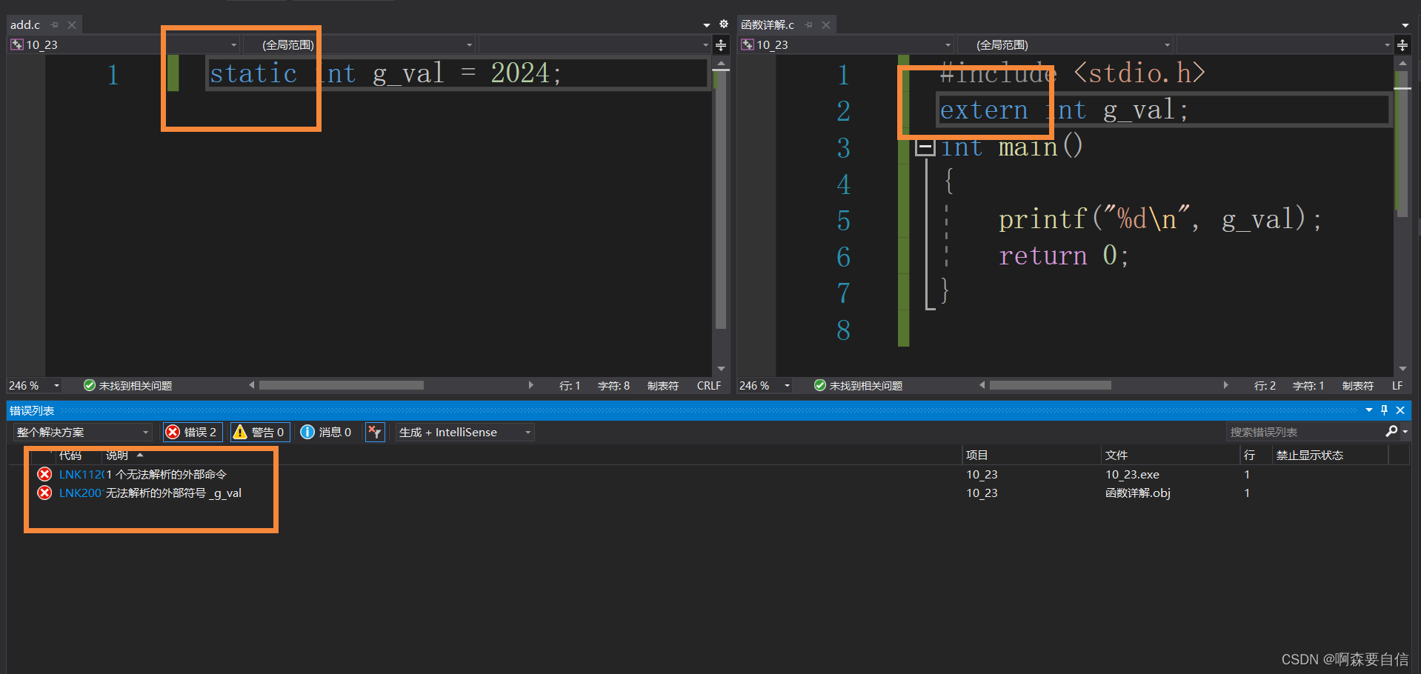Viewport: 1421px width, 674px height.
Task: Open the (全局范围) scope dropdown in 函数详解.c
Action: click(1065, 44)
